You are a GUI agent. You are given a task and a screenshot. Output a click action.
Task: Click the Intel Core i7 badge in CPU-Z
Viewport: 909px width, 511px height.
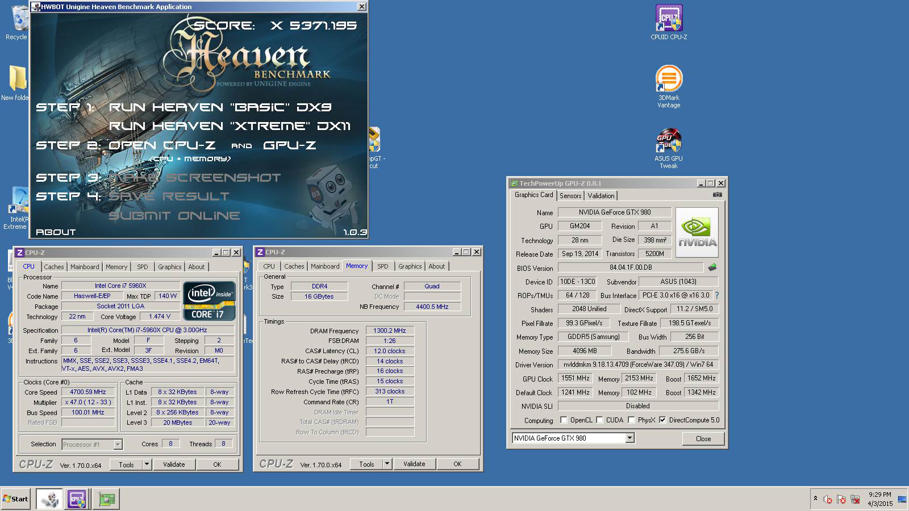coord(209,301)
